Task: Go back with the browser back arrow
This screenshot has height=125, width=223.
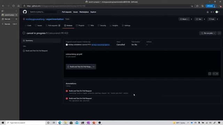Action: [x=3, y=6]
